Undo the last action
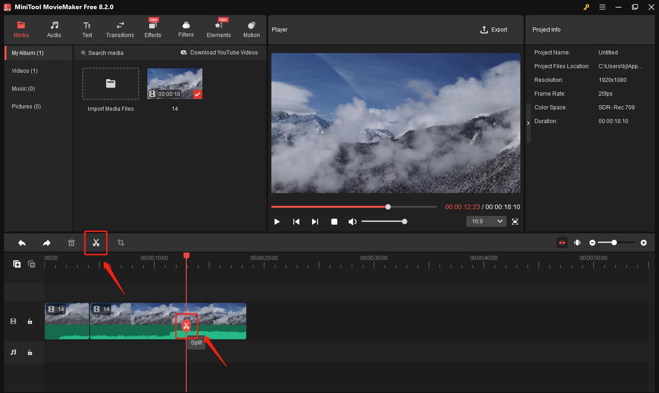 click(22, 243)
